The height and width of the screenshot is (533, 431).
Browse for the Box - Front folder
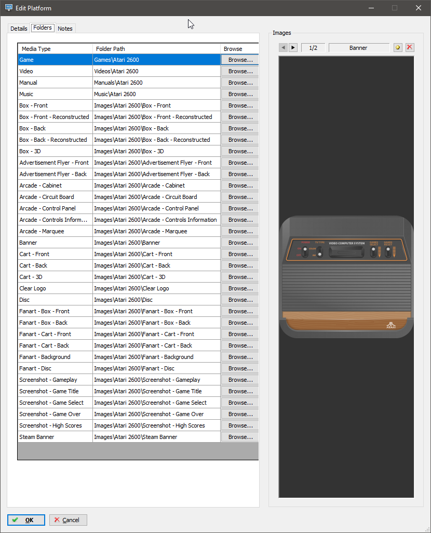tap(239, 105)
